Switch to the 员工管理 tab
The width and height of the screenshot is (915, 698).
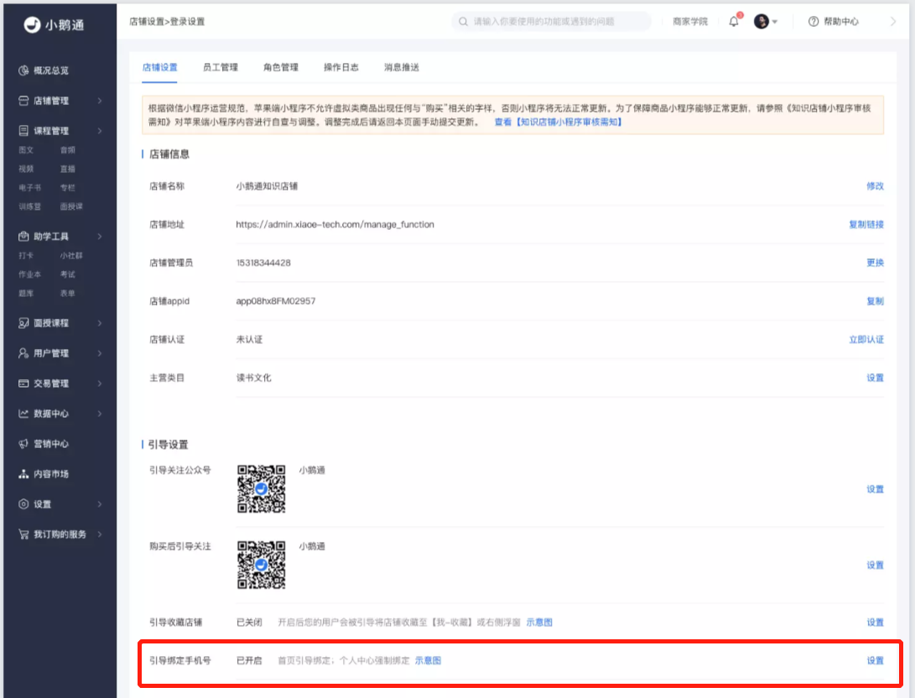(220, 67)
